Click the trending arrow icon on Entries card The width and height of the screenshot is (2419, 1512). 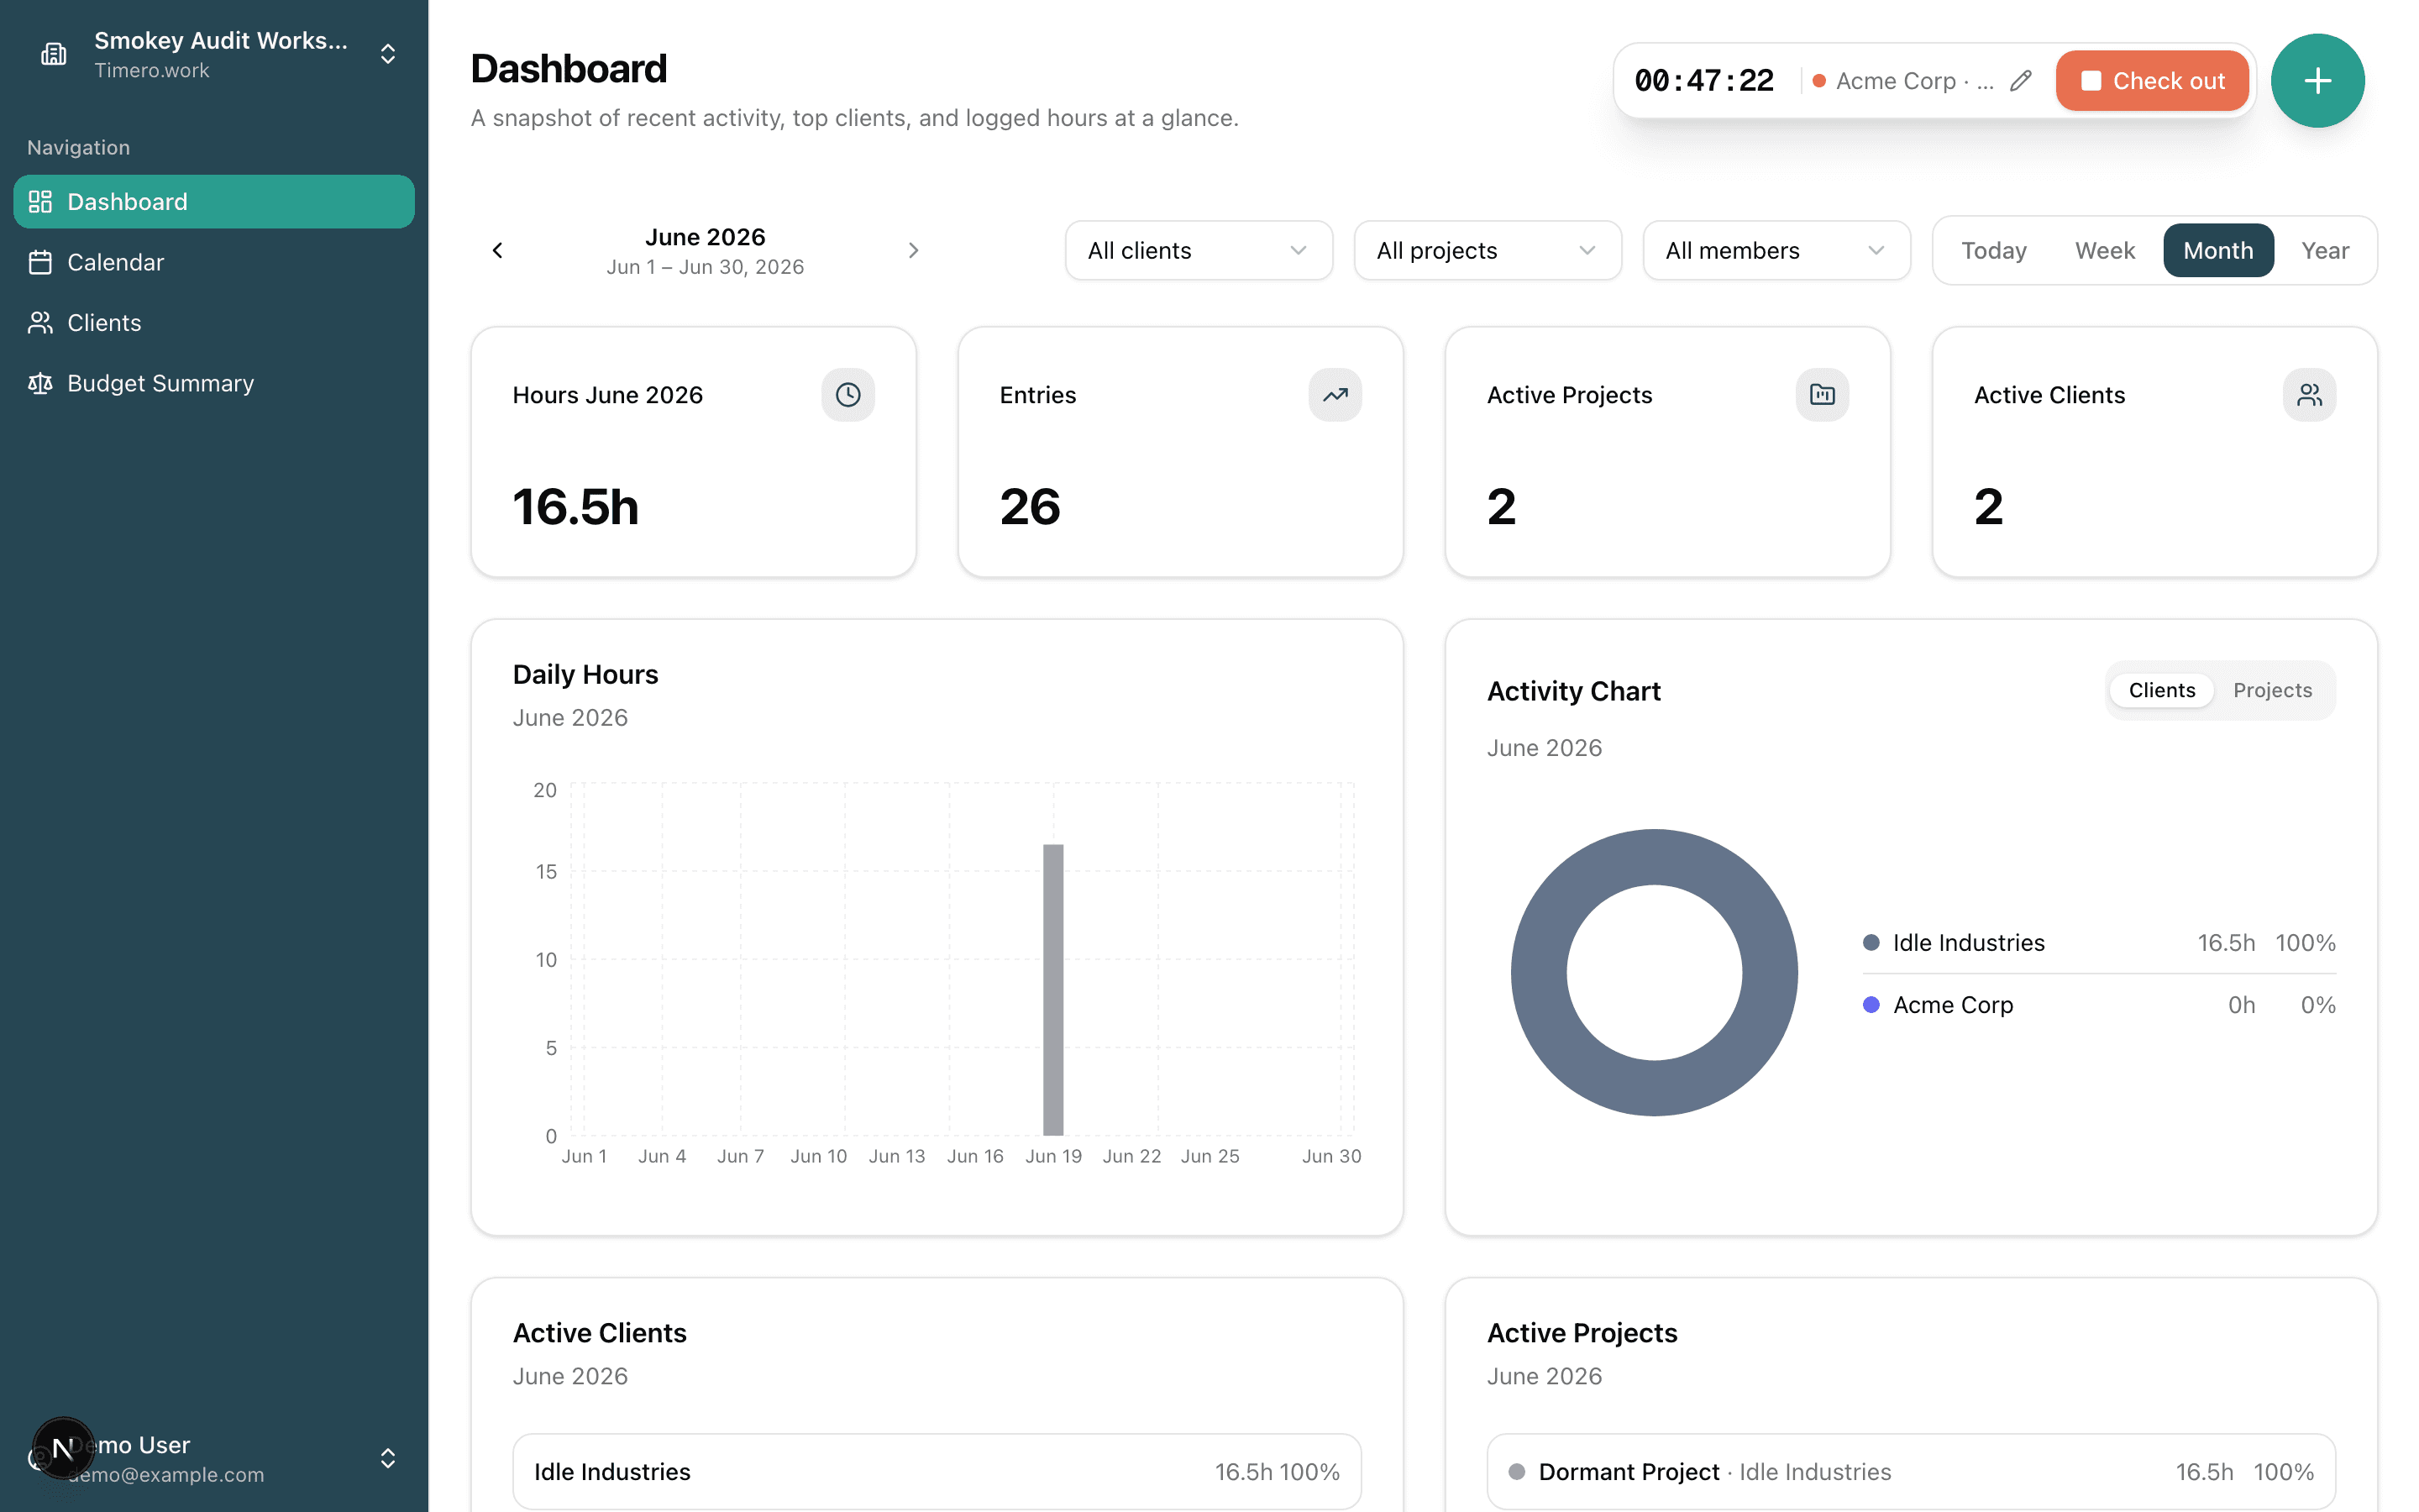click(x=1335, y=395)
